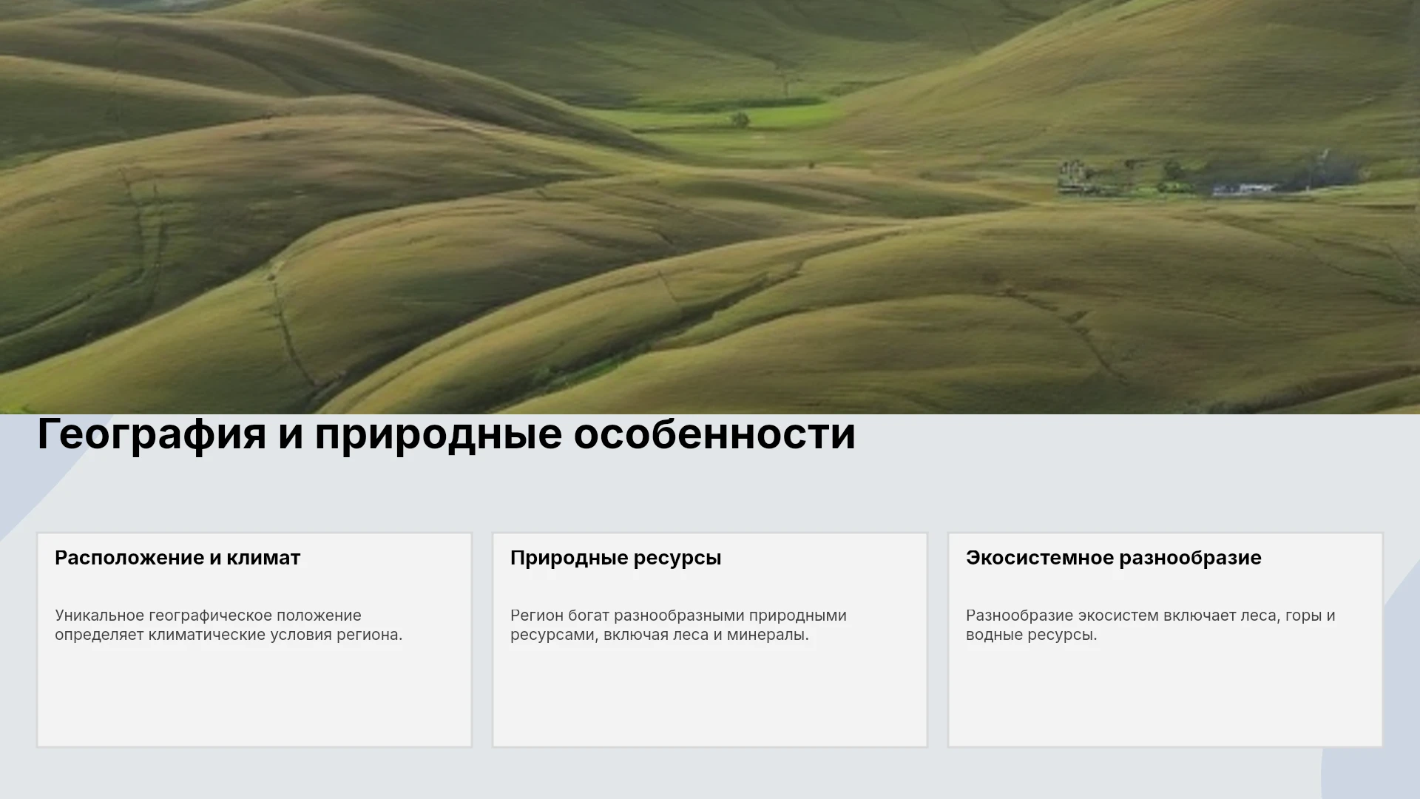Click the slide title География и природные особенности

pyautogui.click(x=447, y=434)
